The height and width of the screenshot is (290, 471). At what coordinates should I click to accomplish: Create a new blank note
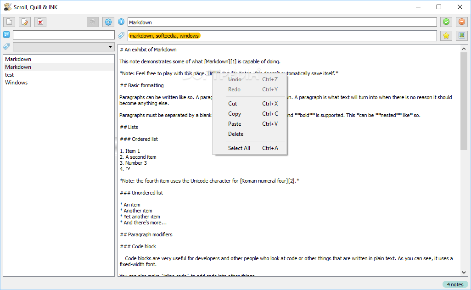[9, 22]
